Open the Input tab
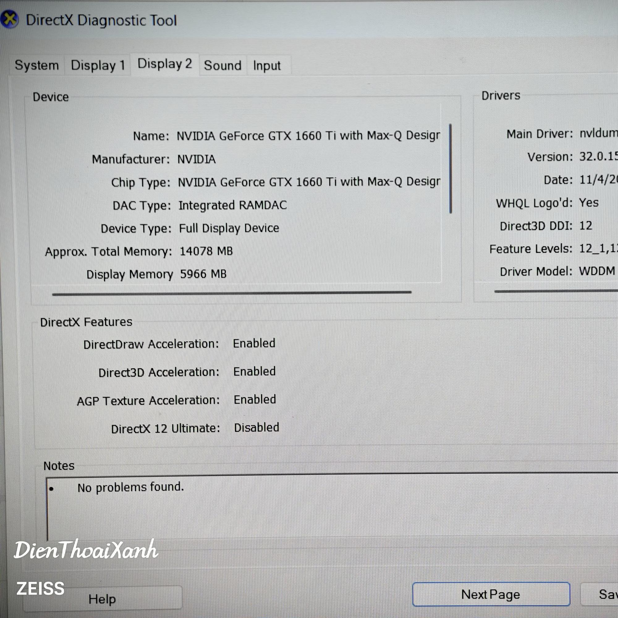 click(267, 66)
